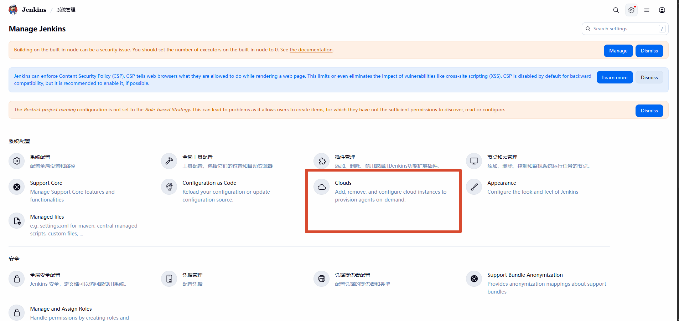Viewport: 679px width, 321px height.
Task: Click the Appearance brush icon
Action: coord(474,187)
